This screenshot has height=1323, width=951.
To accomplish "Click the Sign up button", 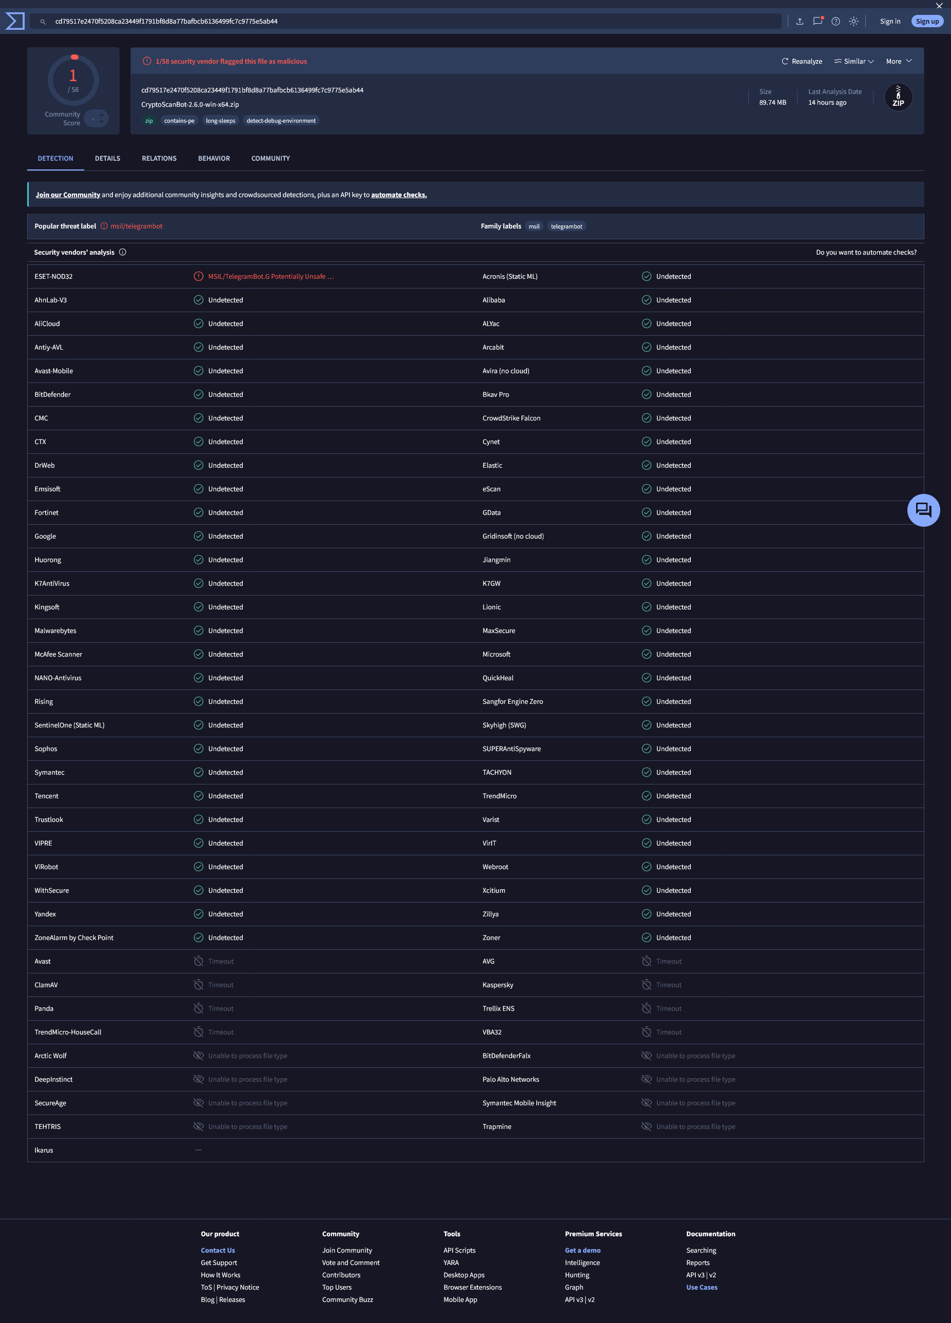I will pos(927,22).
